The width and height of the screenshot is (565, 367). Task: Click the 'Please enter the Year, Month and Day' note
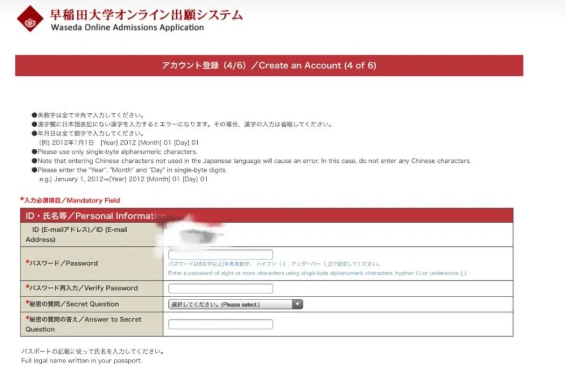tap(129, 170)
